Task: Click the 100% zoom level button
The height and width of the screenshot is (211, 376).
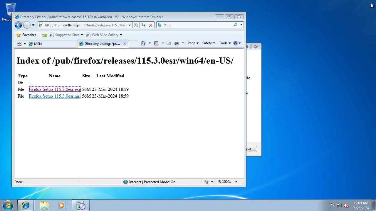Action: 224,182
